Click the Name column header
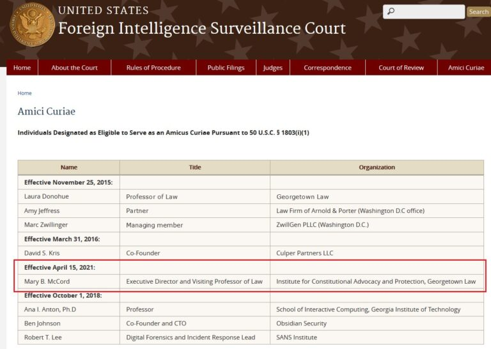This screenshot has height=349, width=491. pyautogui.click(x=69, y=167)
